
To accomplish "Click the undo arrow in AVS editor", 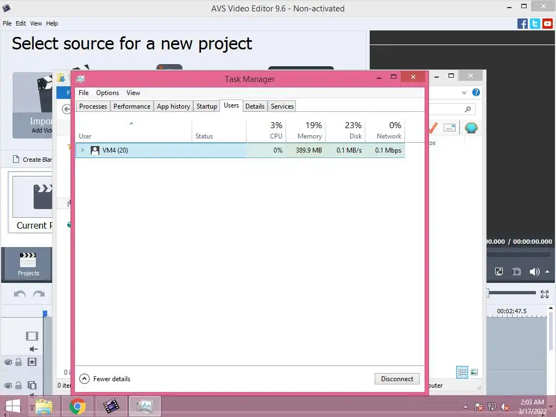I will (20, 294).
